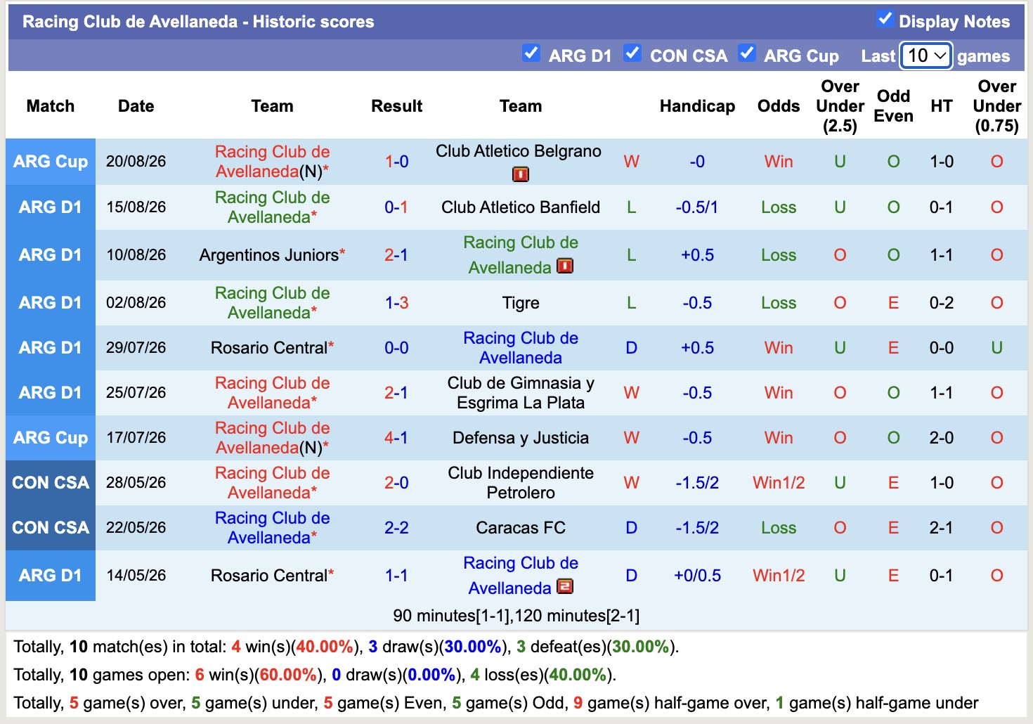Open Club Independiente Petrolero team link

[521, 483]
